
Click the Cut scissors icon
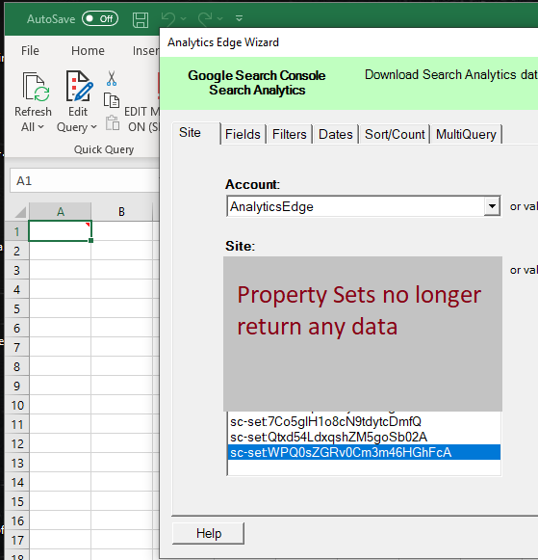point(112,79)
